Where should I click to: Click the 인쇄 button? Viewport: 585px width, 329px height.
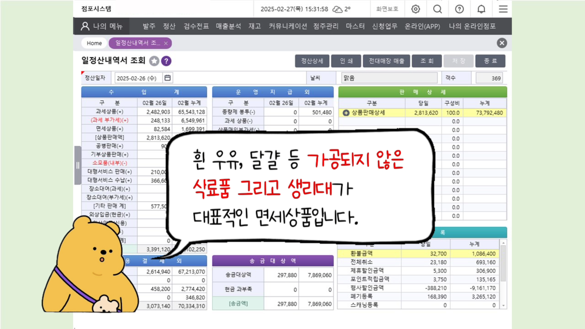tap(346, 61)
